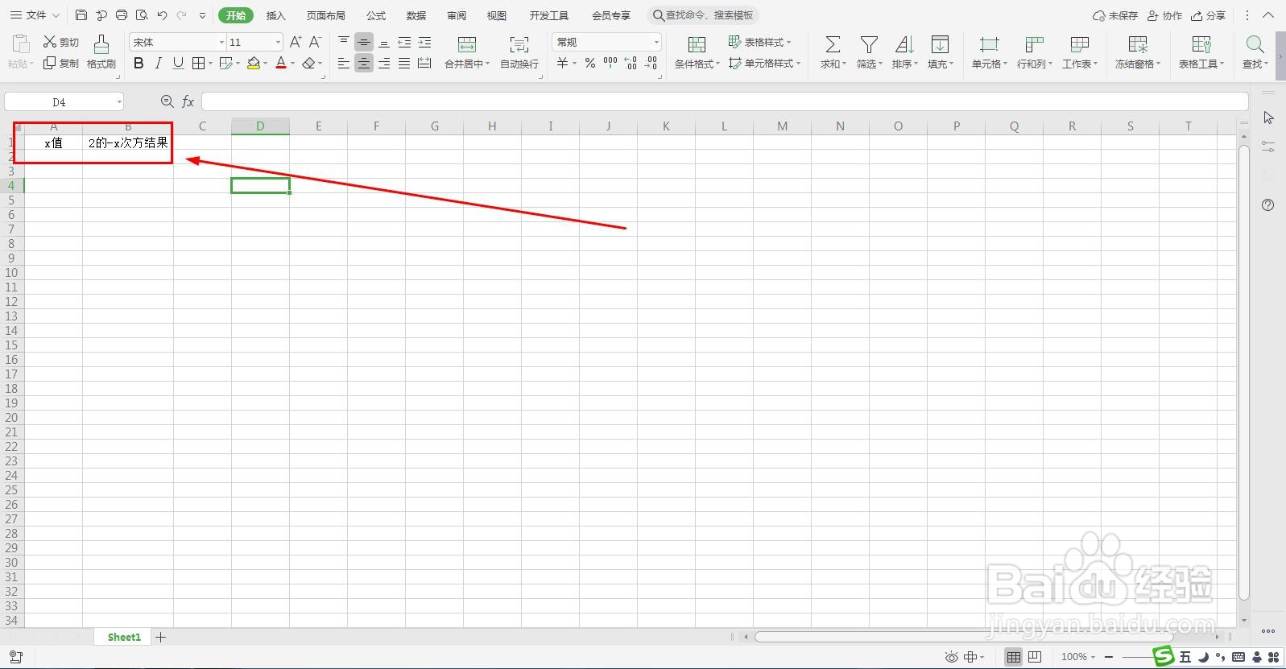The height and width of the screenshot is (669, 1286).
Task: Click the Table Tools (表格工具) icon
Action: coord(1201,44)
